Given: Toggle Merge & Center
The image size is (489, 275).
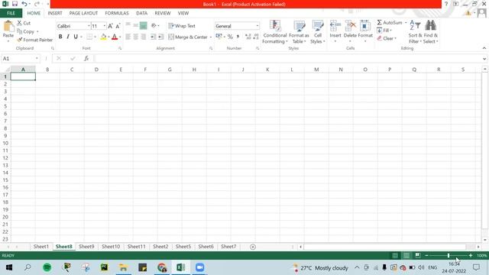Looking at the screenshot, I should (188, 37).
